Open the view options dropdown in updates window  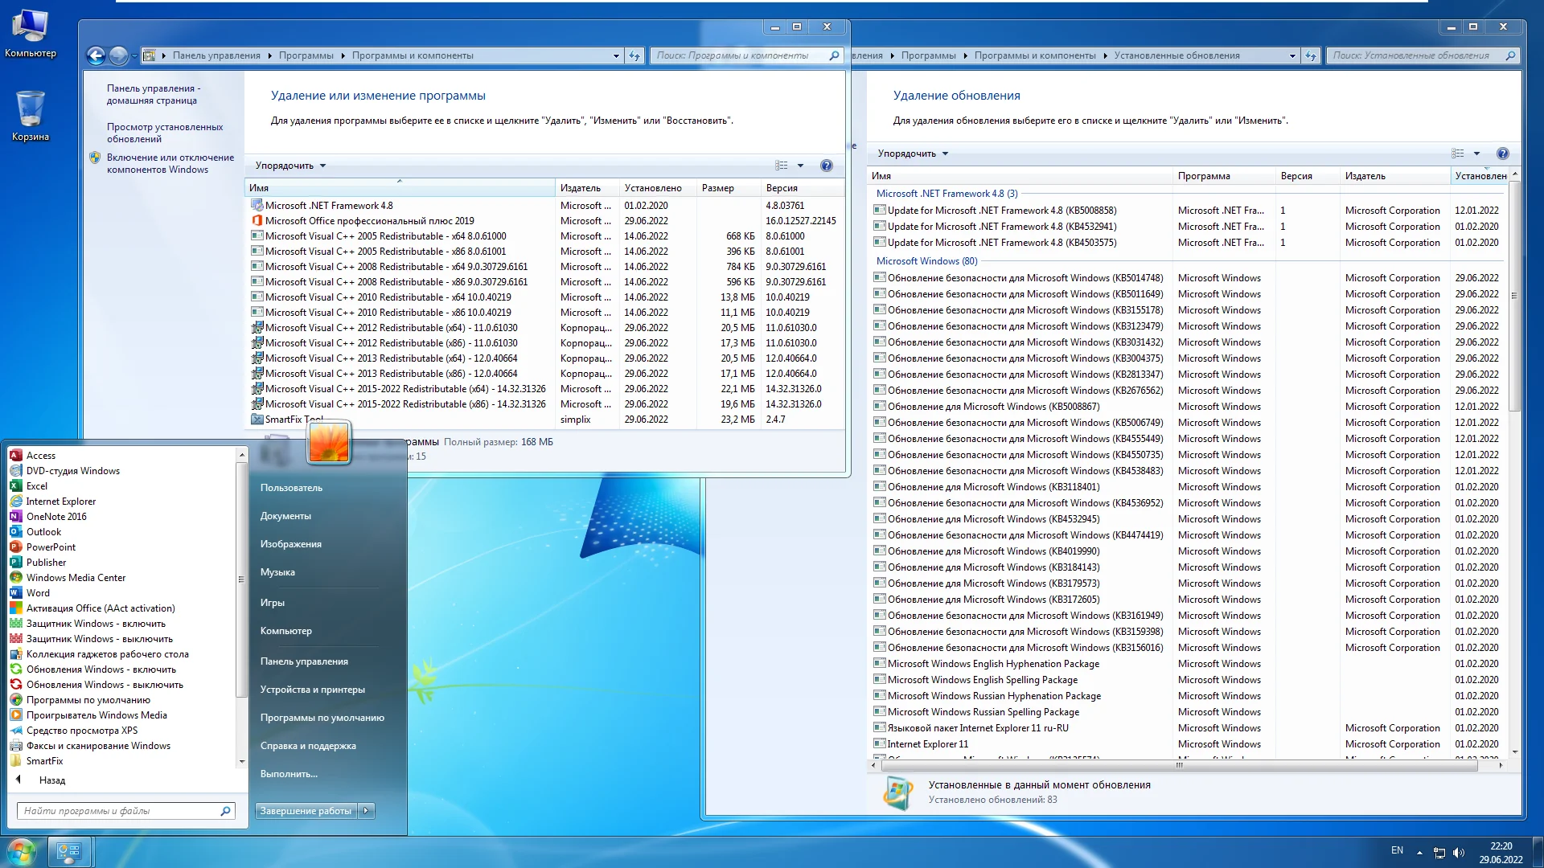1476,154
